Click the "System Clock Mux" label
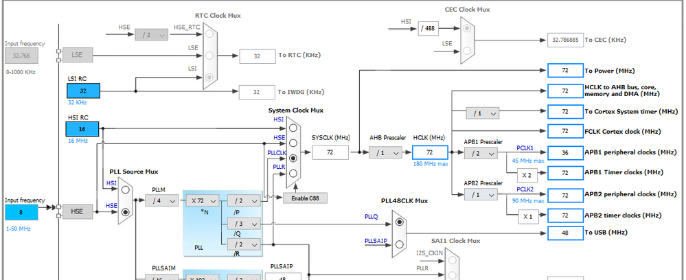This screenshot has height=280, width=686. pos(296,110)
